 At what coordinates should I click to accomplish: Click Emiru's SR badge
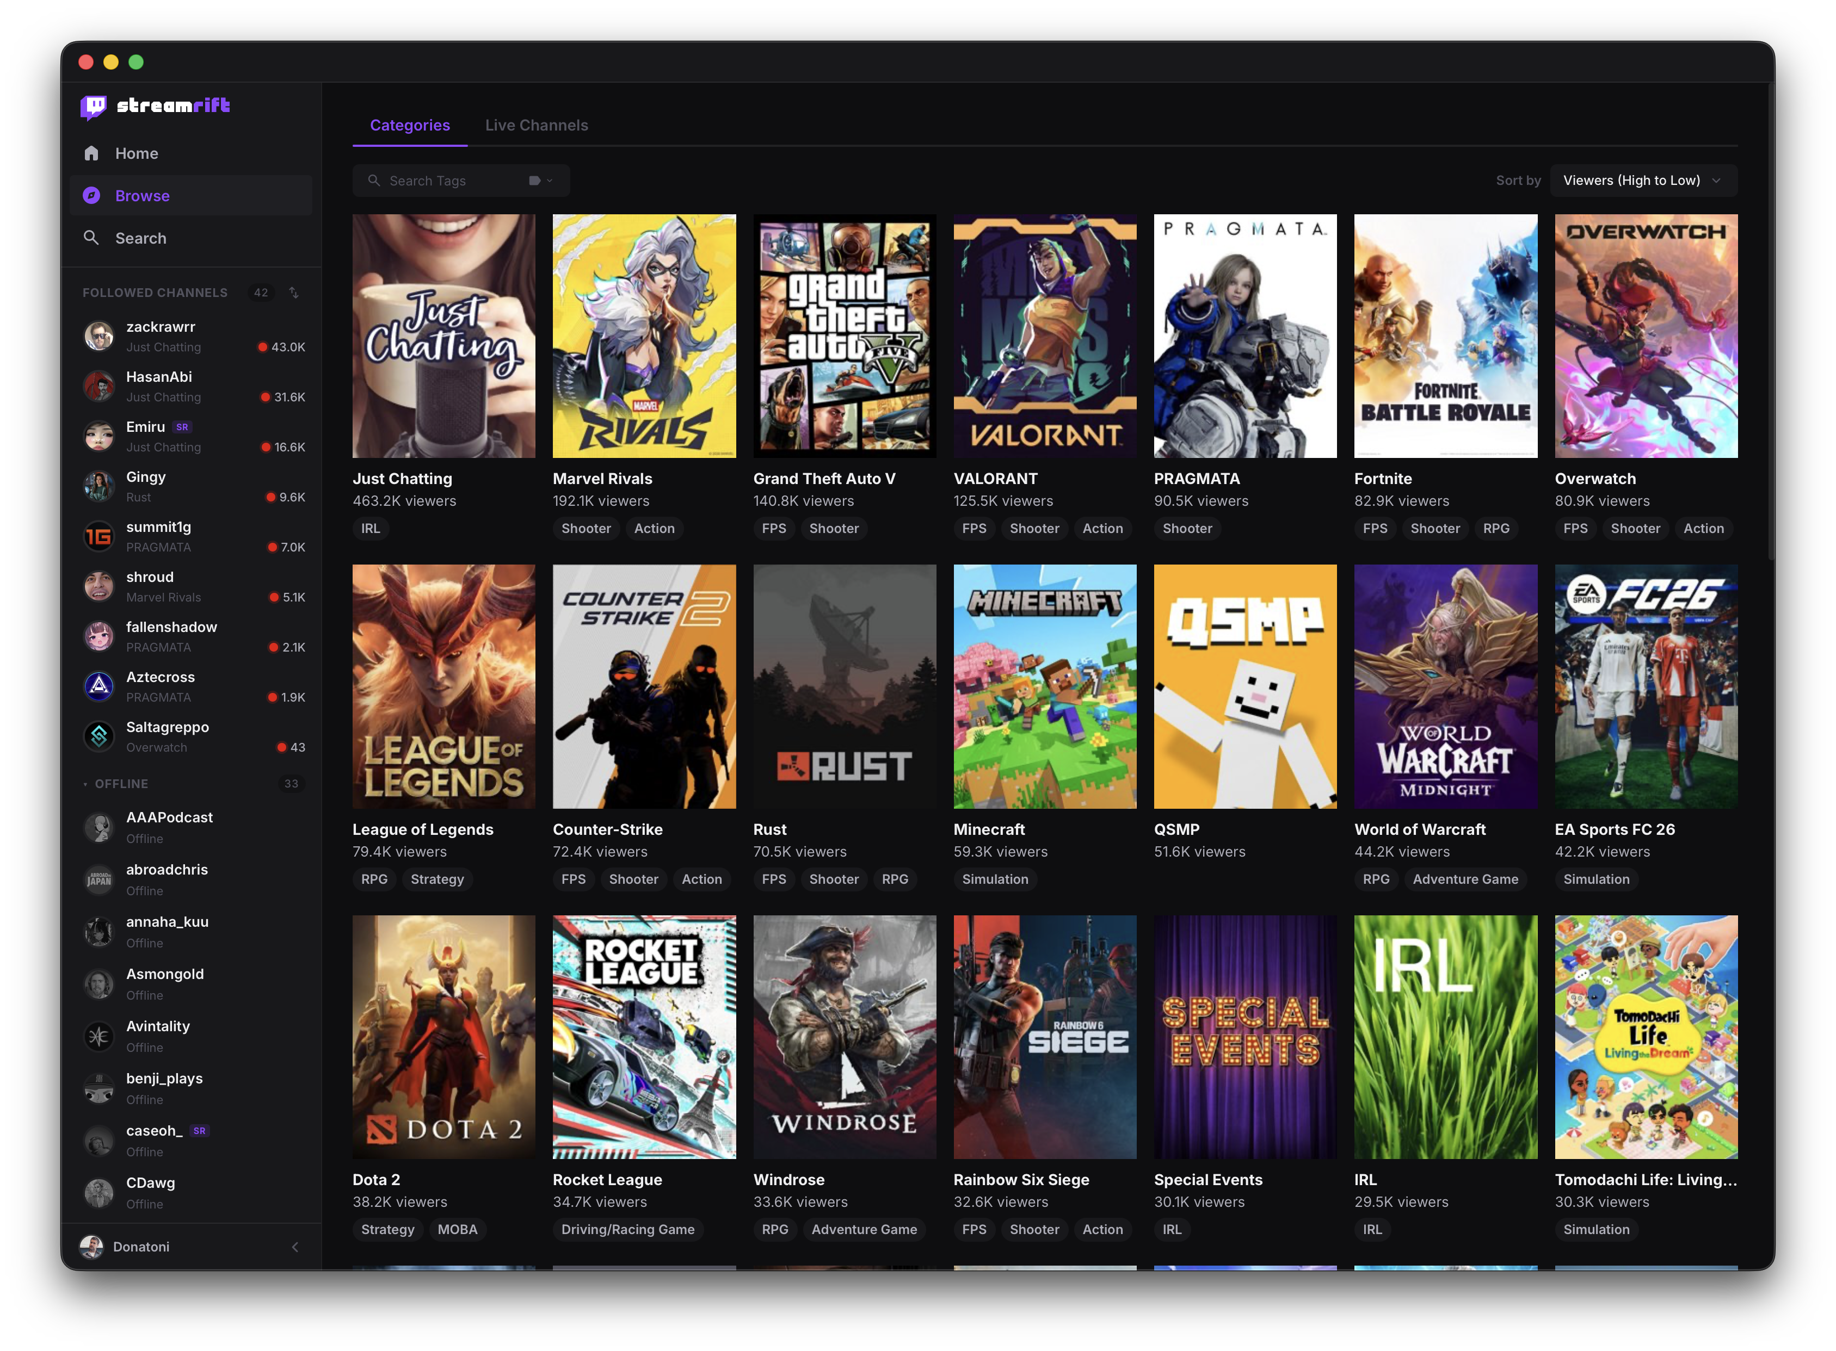tap(182, 426)
